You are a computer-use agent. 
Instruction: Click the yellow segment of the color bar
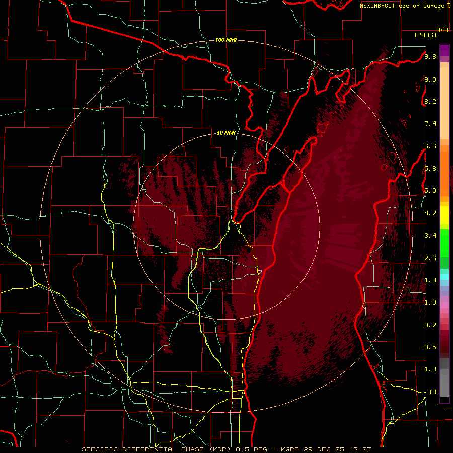(x=444, y=215)
